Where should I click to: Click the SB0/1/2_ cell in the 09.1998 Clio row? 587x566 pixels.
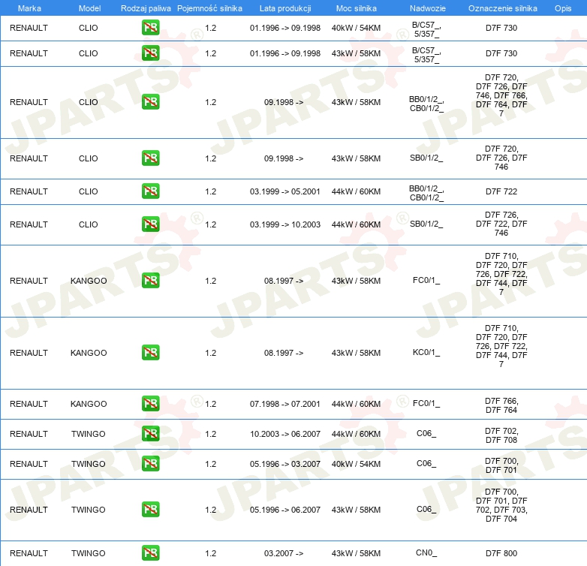pyautogui.click(x=426, y=158)
